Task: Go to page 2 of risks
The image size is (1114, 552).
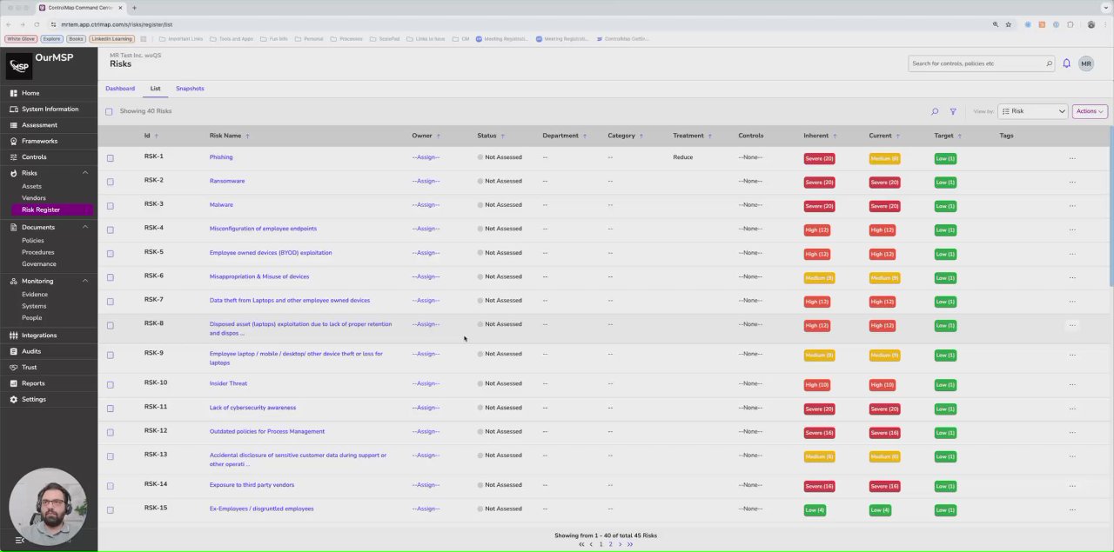Action: pos(610,544)
